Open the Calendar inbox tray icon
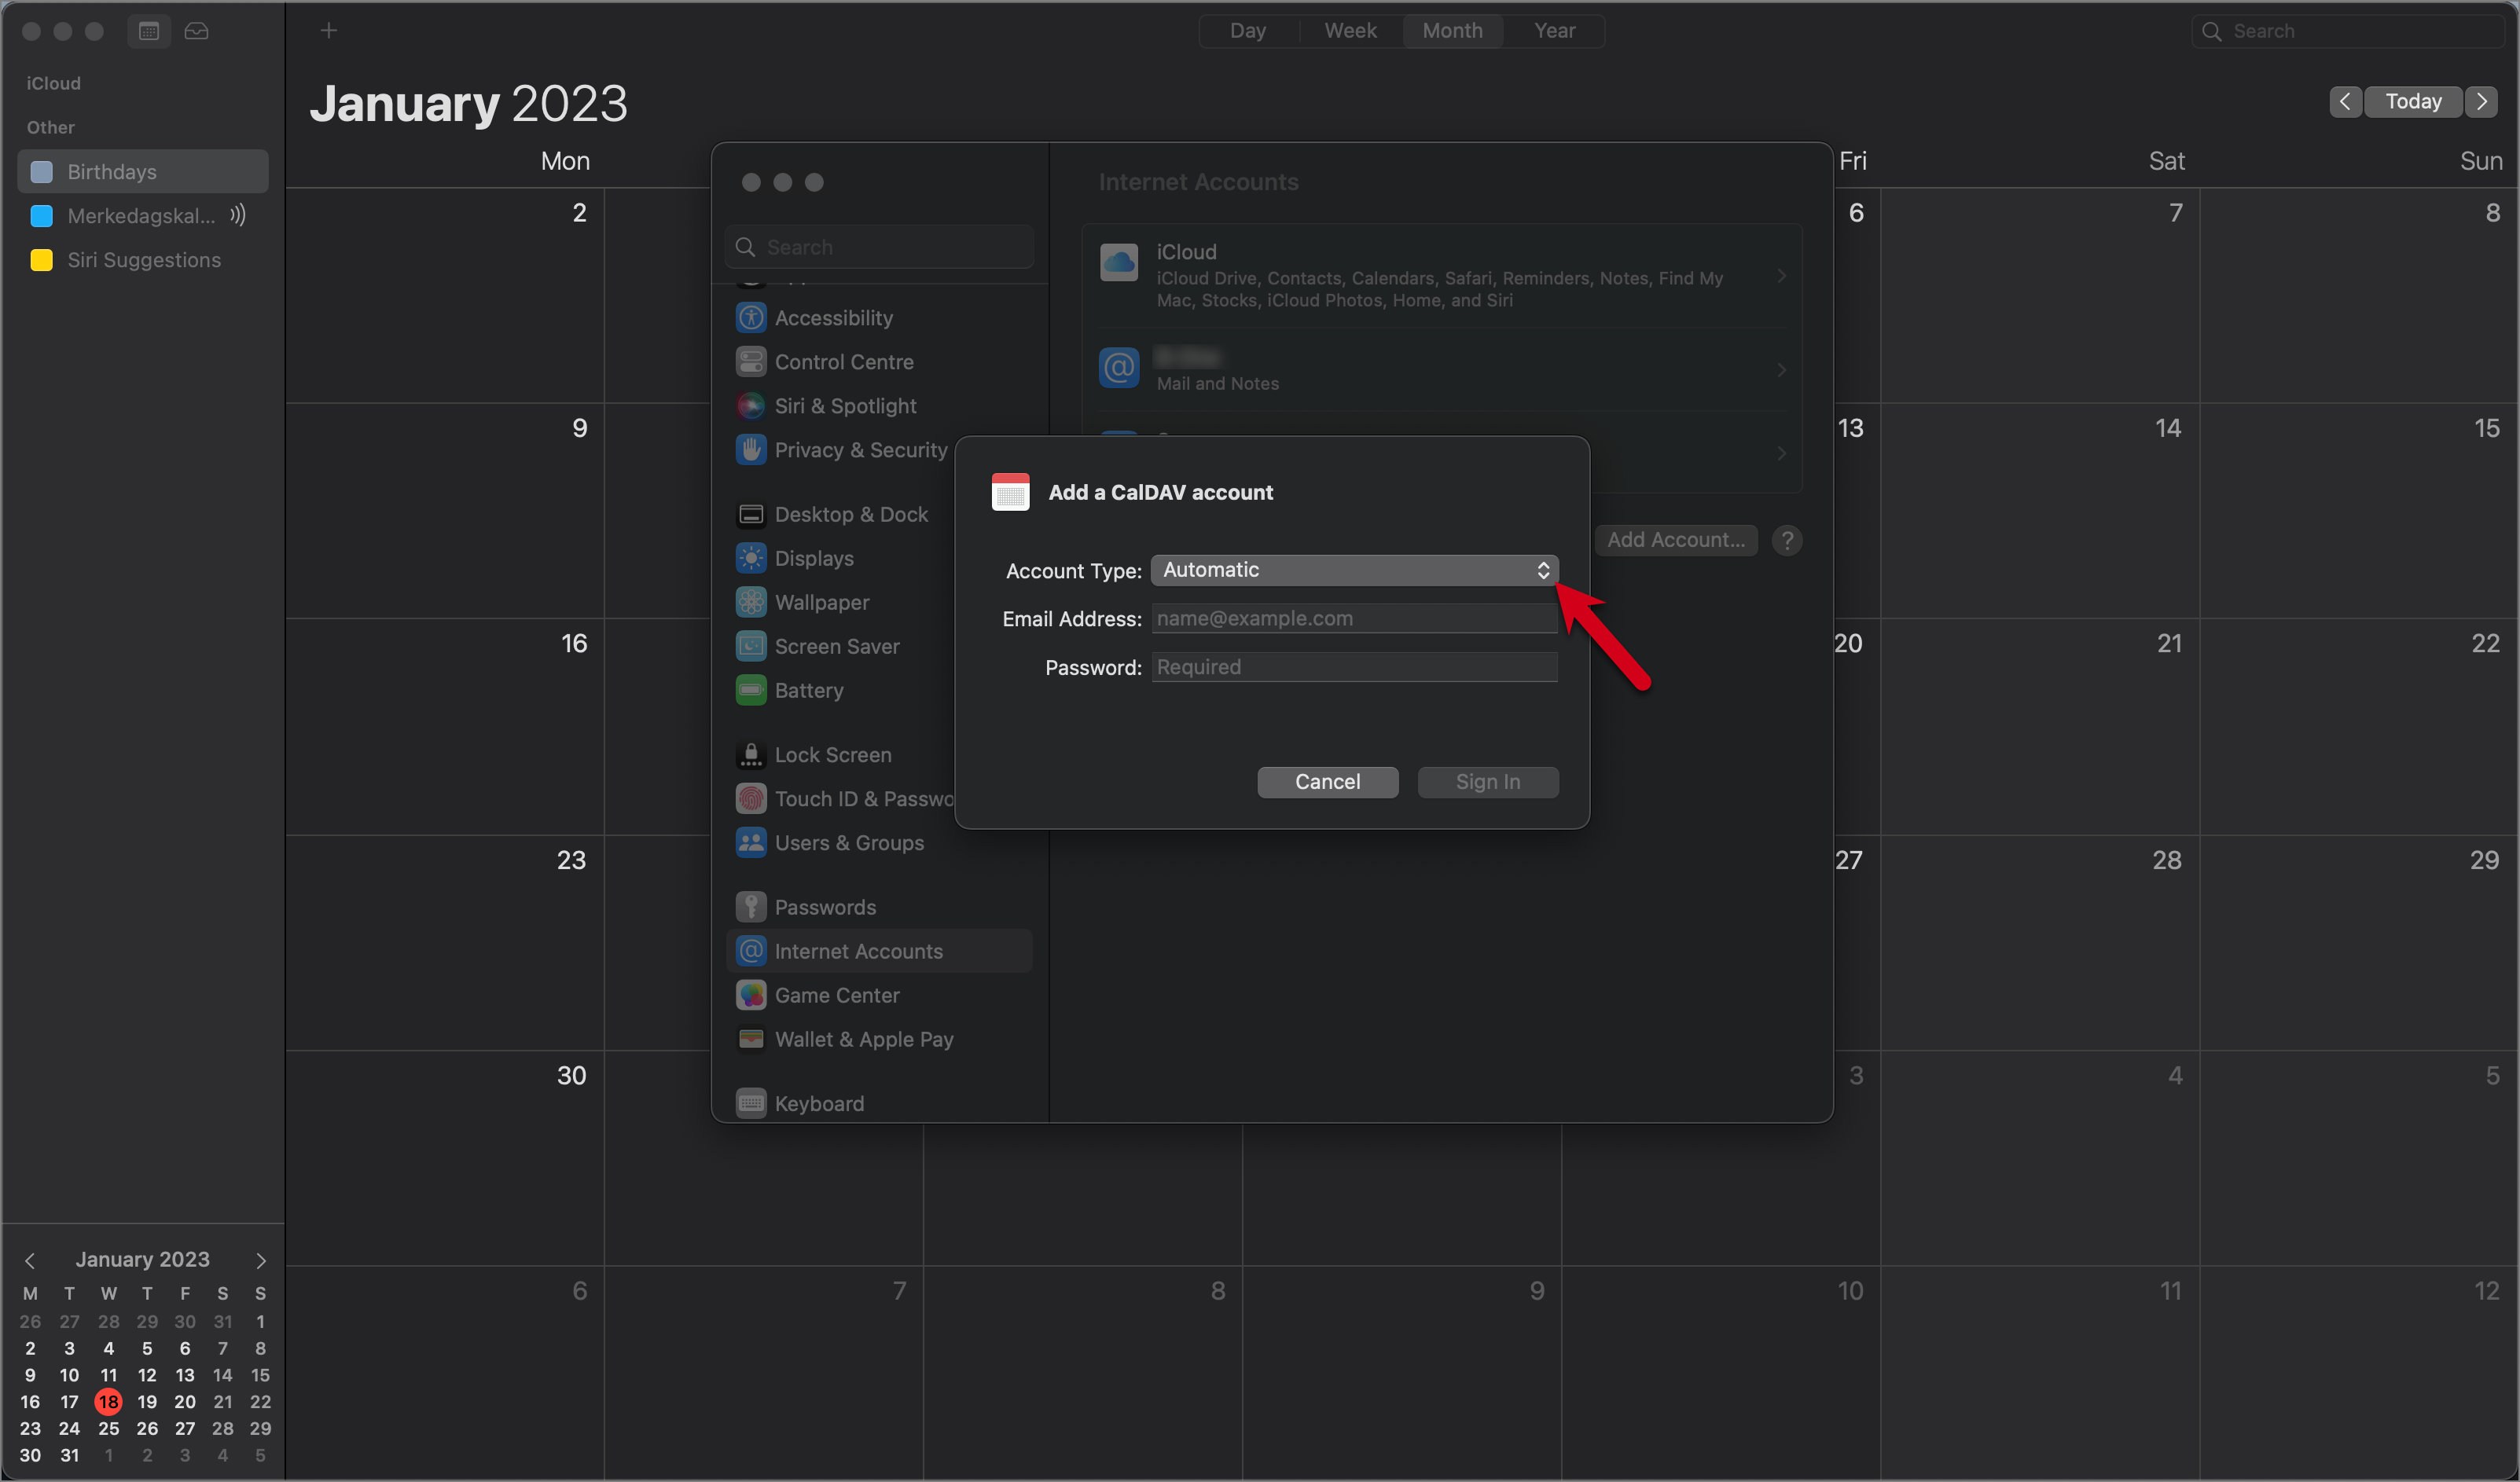 tap(196, 31)
